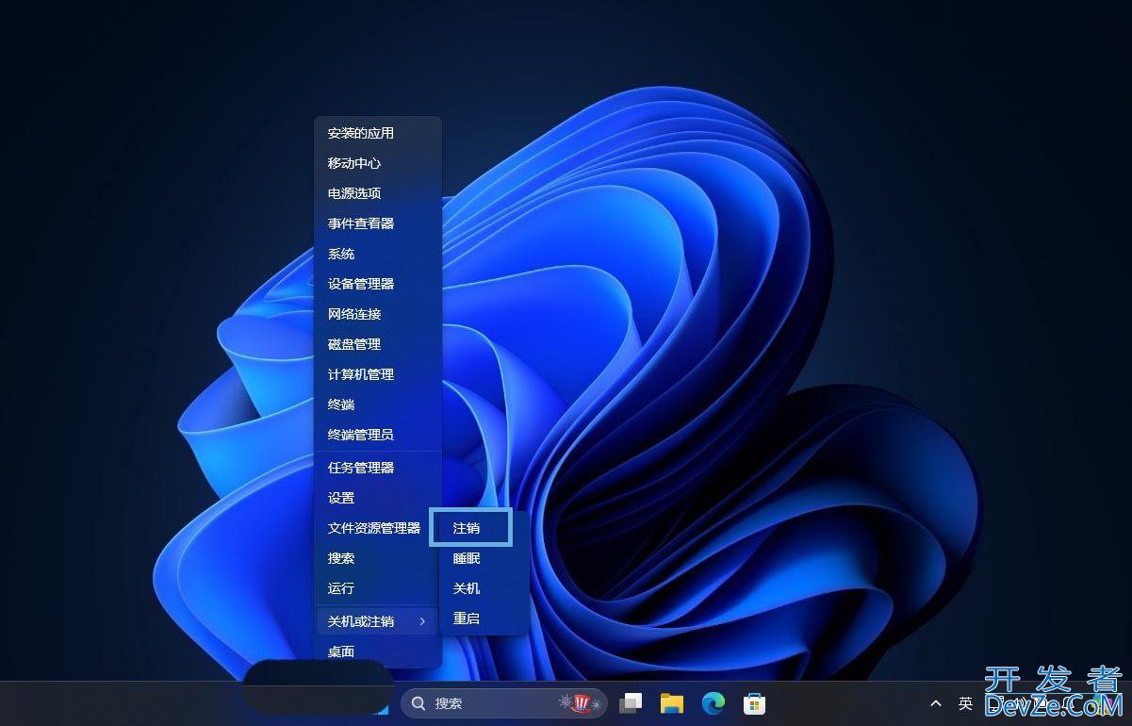Screen dimensions: 1132x726
Task: Choose 关机 in the submenu
Action: tap(484, 588)
